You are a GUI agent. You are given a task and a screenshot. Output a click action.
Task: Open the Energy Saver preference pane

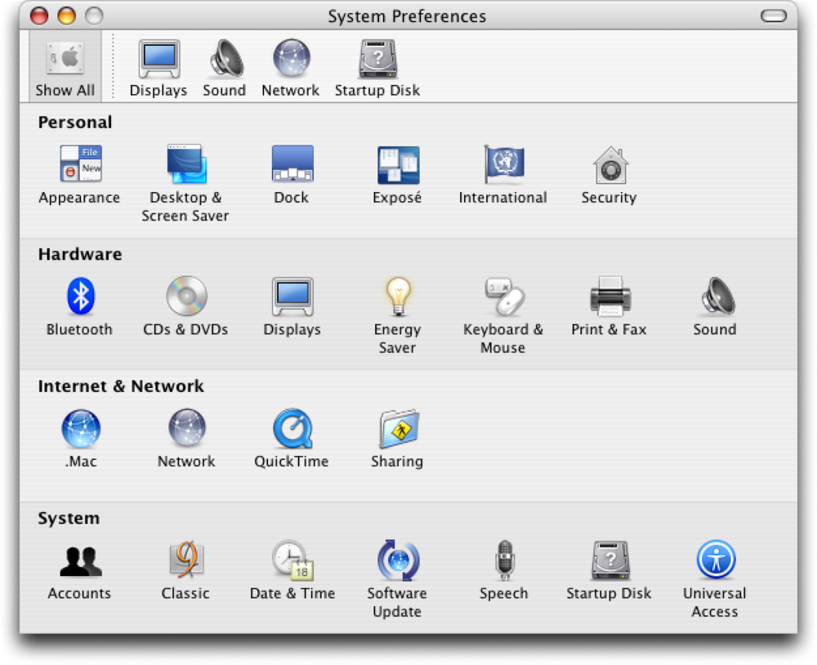click(x=398, y=315)
